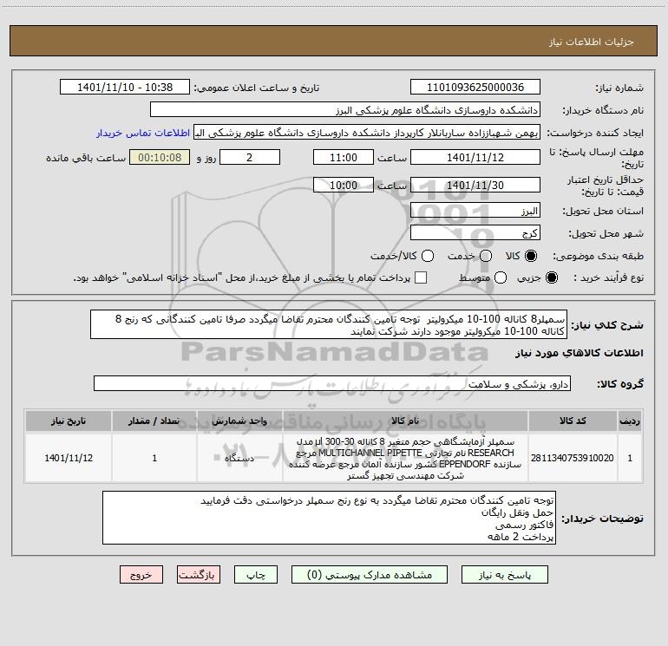Tick the اسناد خزانه اسلامی payment checkbox
668x646 pixels.
click(421, 277)
